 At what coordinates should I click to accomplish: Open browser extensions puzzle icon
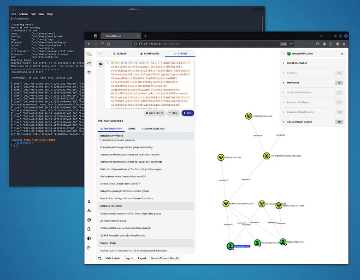331,44
